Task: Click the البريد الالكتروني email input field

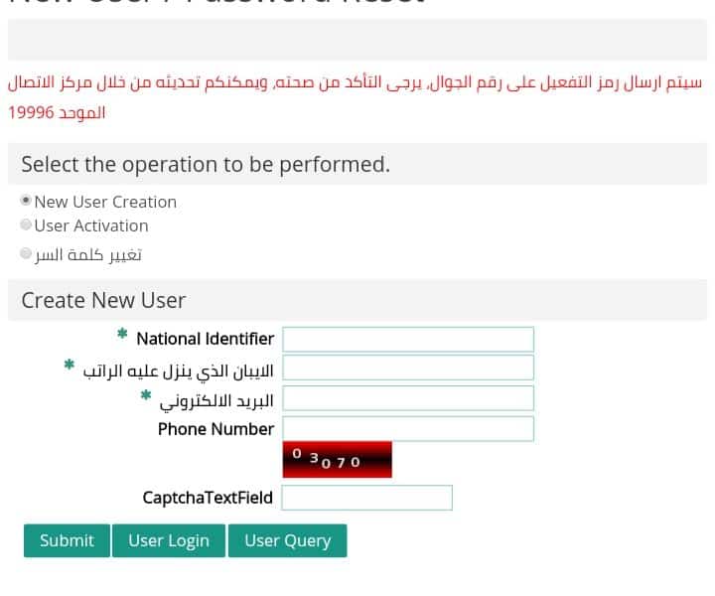Action: [408, 398]
